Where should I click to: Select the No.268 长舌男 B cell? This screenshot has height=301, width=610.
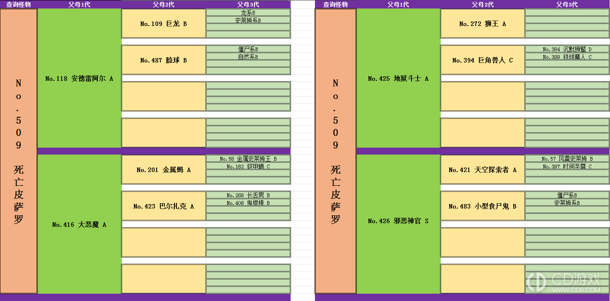(248, 195)
